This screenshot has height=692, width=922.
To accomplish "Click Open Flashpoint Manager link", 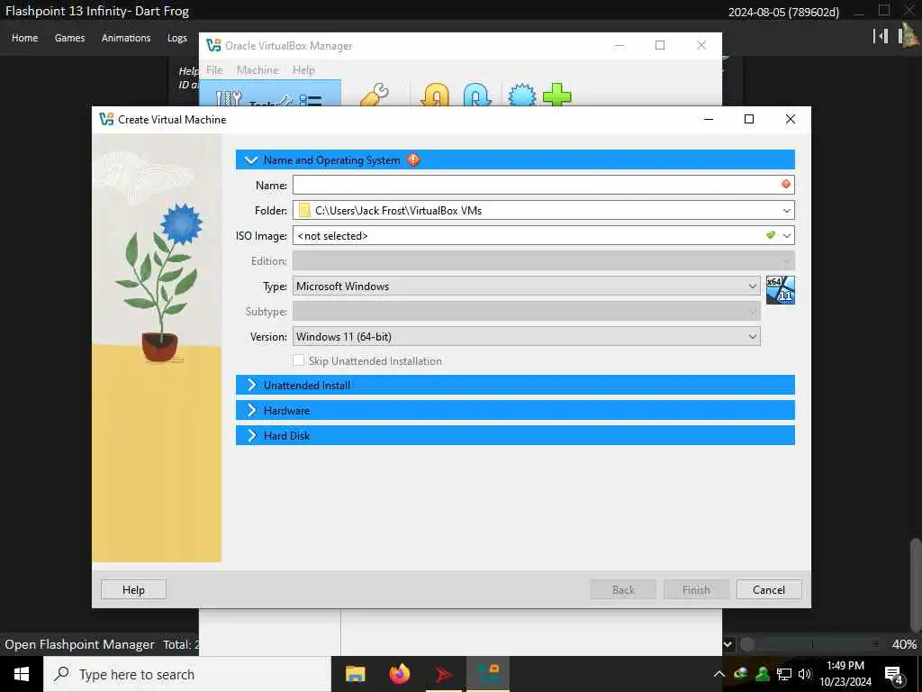I will coord(79,644).
